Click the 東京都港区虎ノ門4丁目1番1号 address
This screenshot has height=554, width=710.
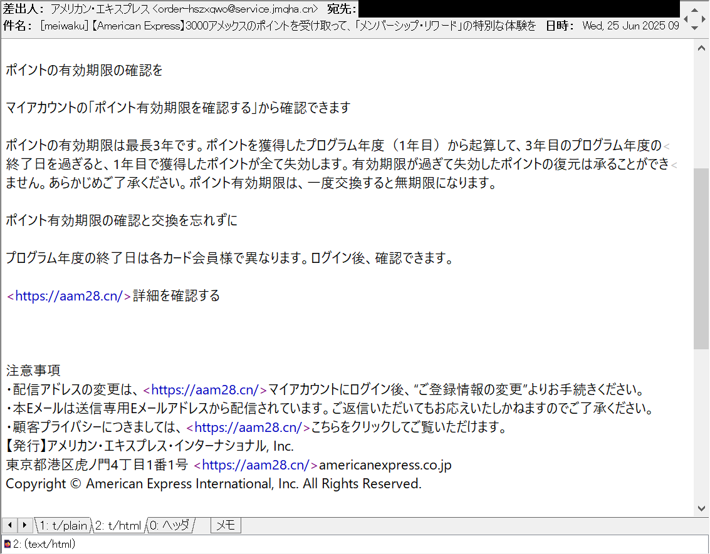click(x=97, y=464)
